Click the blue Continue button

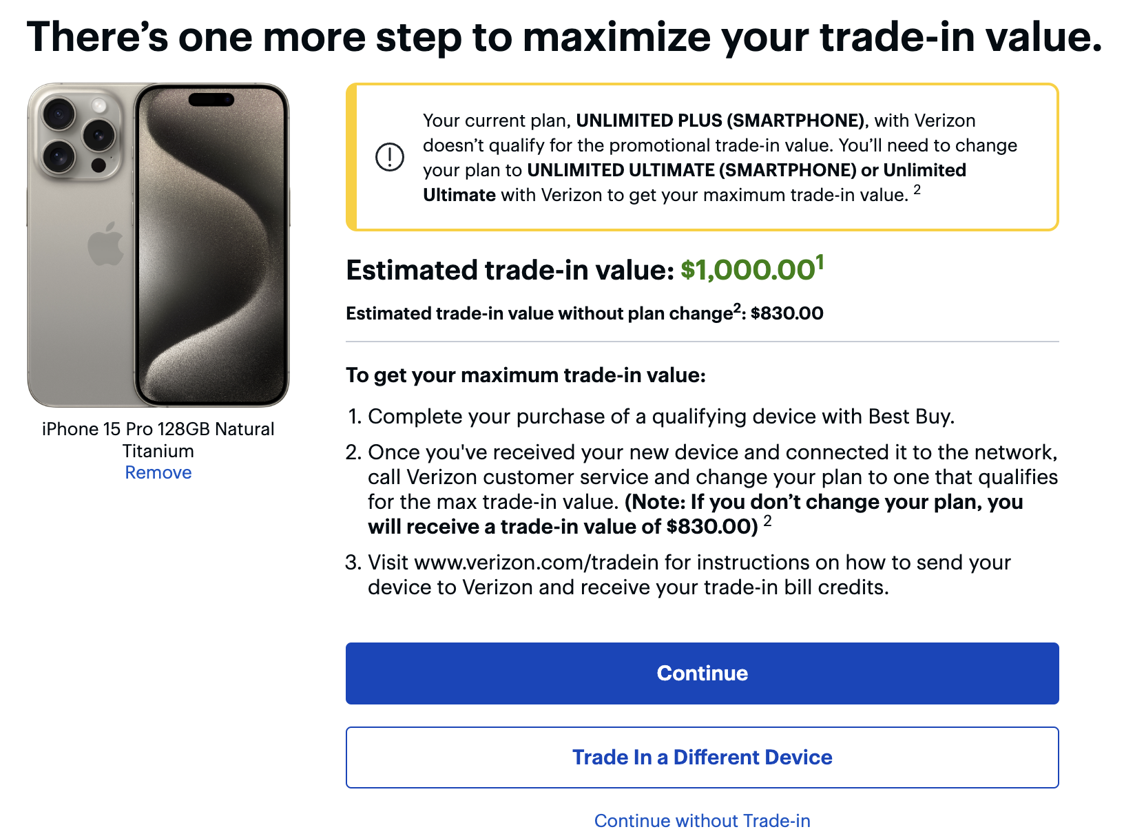coord(702,673)
